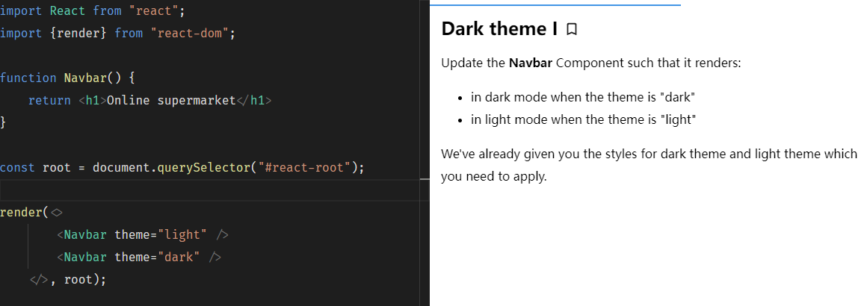The image size is (867, 306).
Task: Click the "Dark theme I" heading
Action: pyautogui.click(x=499, y=29)
